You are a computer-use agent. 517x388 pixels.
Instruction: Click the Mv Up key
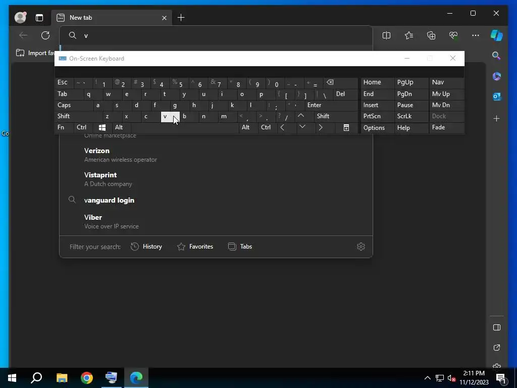point(446,94)
